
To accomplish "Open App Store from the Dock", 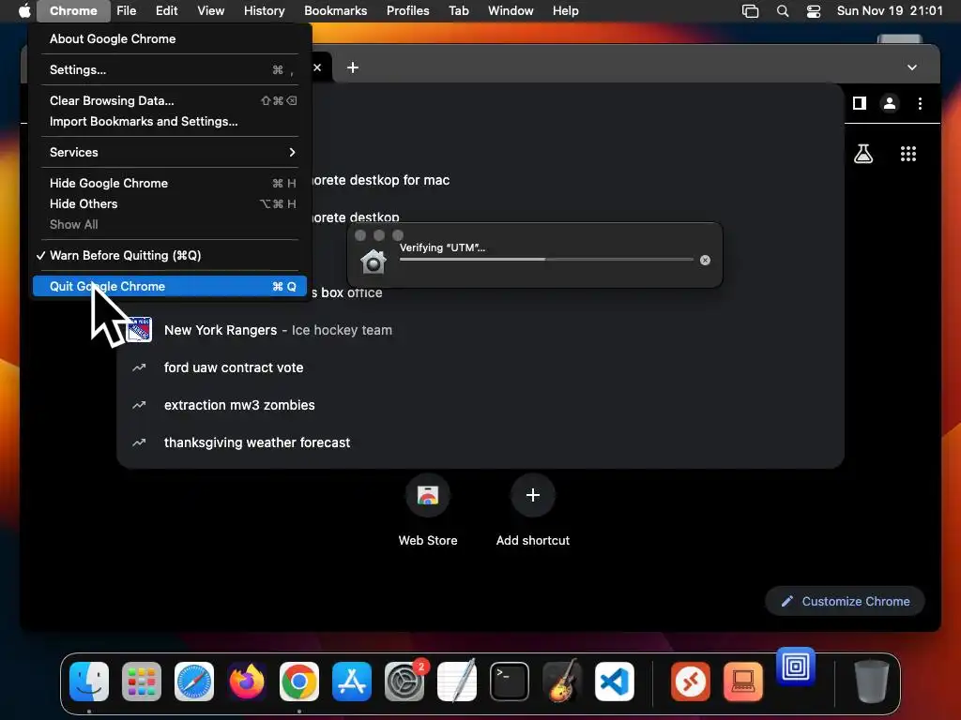I will [352, 682].
